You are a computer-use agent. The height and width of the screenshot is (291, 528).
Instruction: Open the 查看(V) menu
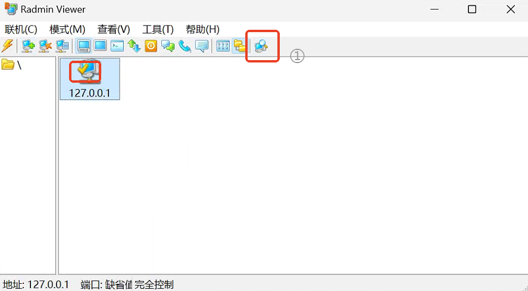tap(114, 30)
